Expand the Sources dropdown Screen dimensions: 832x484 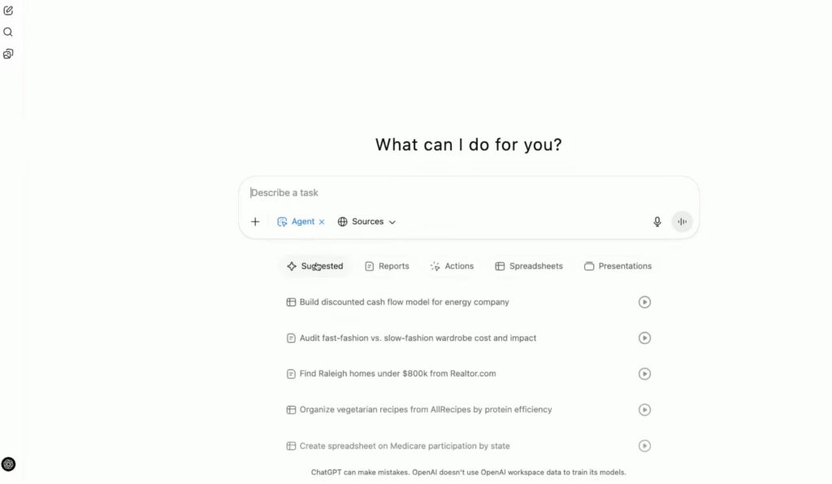coord(366,222)
